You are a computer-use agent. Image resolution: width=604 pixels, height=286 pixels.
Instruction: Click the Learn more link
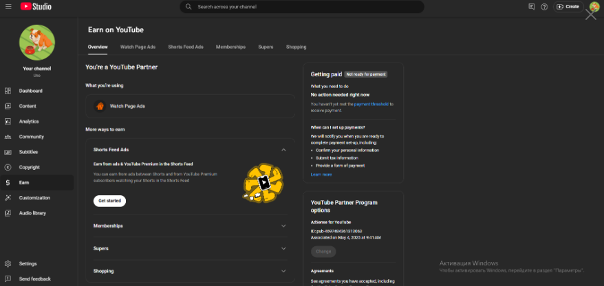click(321, 175)
